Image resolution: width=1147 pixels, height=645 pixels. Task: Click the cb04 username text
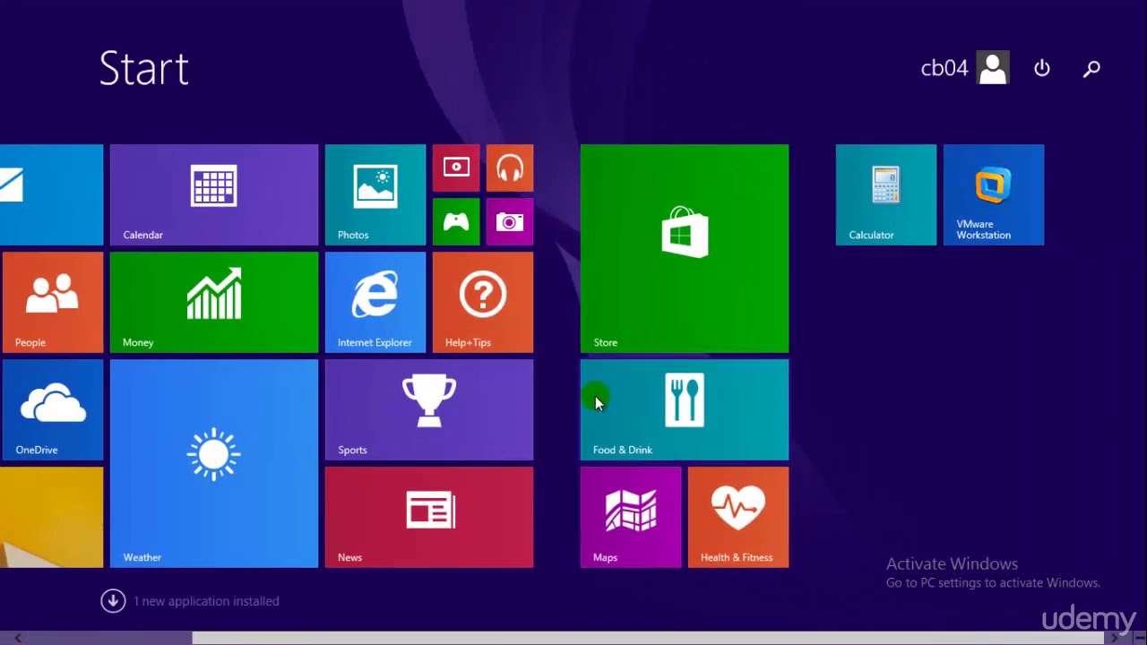pos(944,68)
